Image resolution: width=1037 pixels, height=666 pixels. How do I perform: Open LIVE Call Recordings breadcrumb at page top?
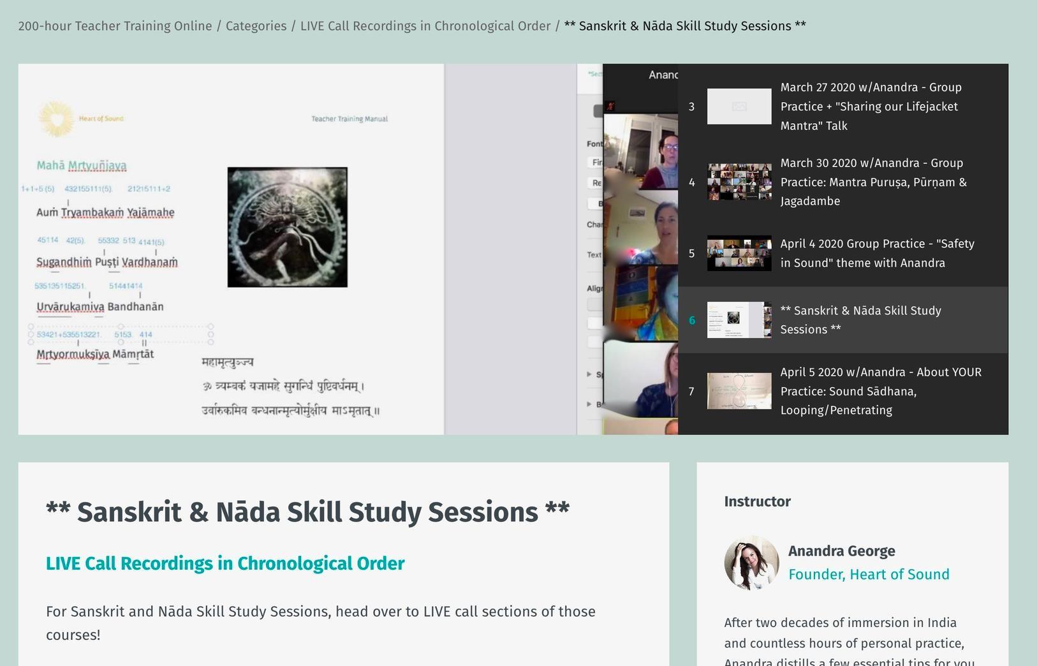[425, 26]
